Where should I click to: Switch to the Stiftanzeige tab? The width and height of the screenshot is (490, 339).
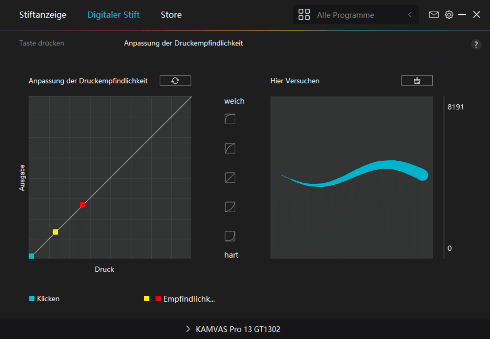click(x=43, y=15)
